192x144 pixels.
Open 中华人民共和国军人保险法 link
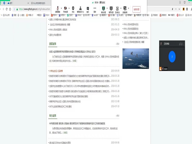coord(58,30)
